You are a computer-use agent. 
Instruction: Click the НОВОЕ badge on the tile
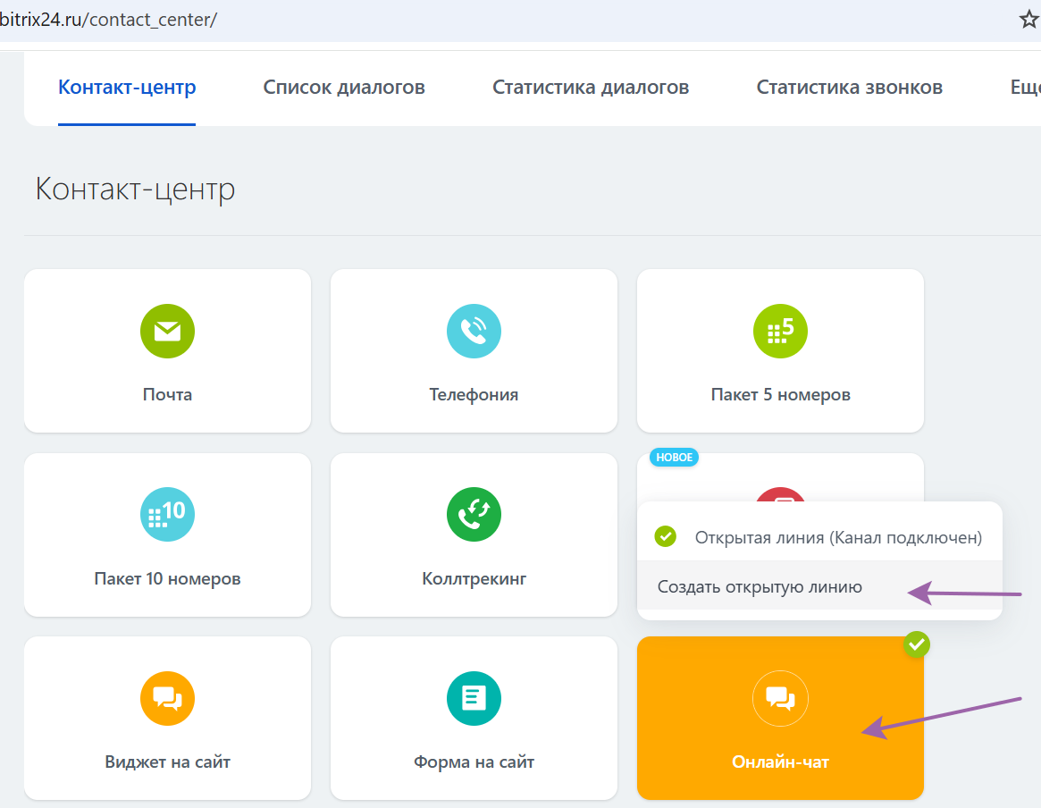672,457
